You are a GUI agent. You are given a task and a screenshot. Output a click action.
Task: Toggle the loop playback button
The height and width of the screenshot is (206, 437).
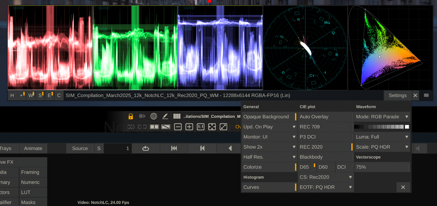(x=145, y=148)
